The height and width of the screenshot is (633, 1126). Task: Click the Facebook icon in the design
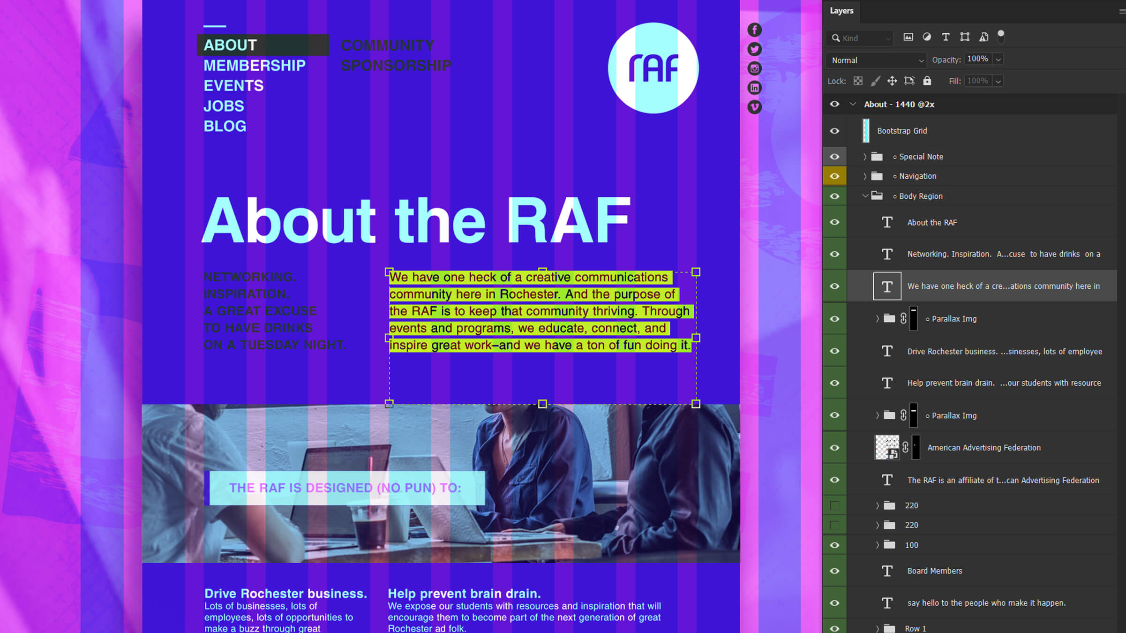pyautogui.click(x=754, y=30)
